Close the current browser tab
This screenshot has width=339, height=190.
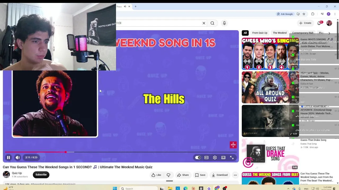point(129,7)
